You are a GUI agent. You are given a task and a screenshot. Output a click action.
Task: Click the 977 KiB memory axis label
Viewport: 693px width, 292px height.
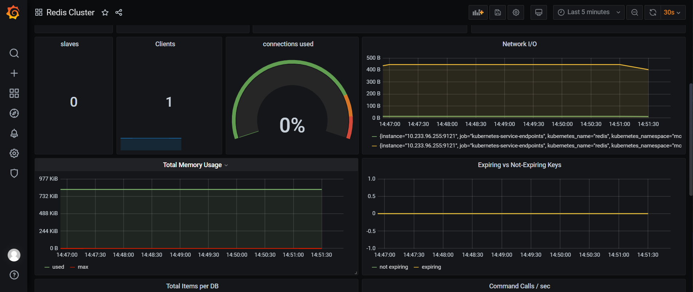click(48, 179)
